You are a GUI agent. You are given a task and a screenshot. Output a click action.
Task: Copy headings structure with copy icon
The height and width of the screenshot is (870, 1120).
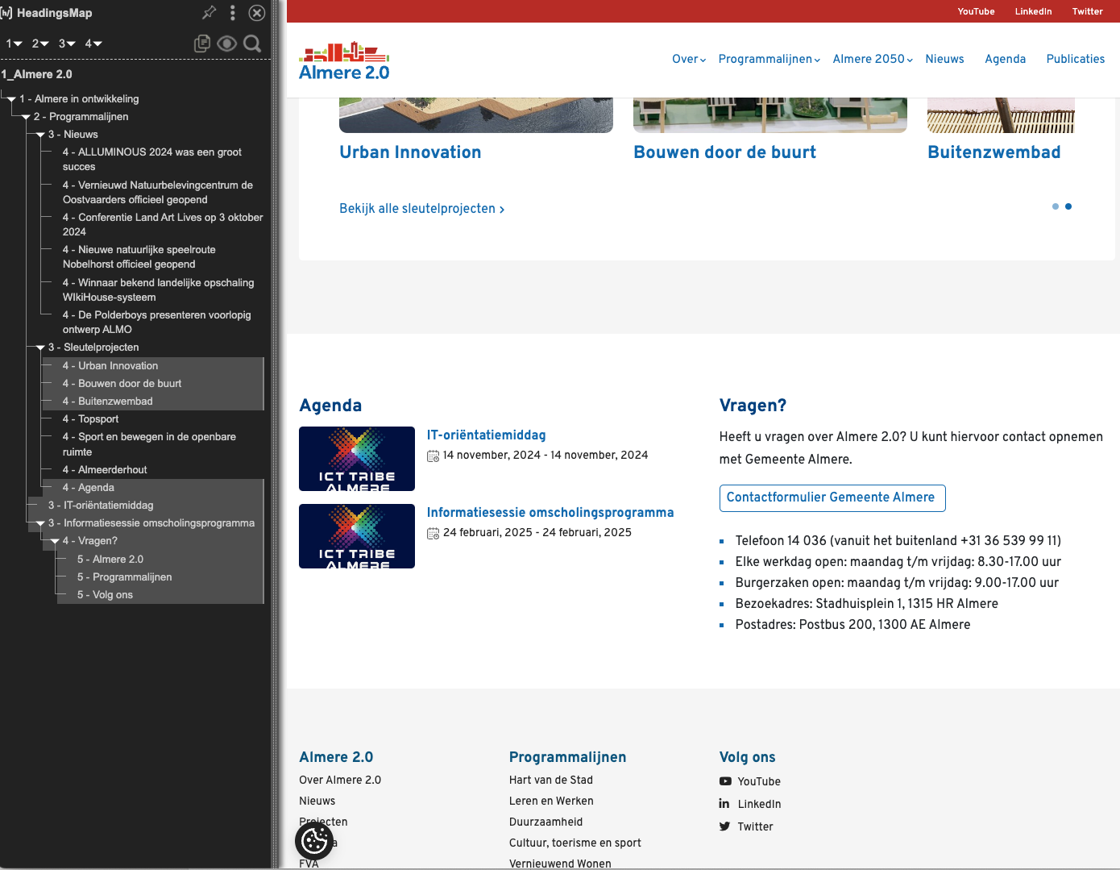coord(202,44)
